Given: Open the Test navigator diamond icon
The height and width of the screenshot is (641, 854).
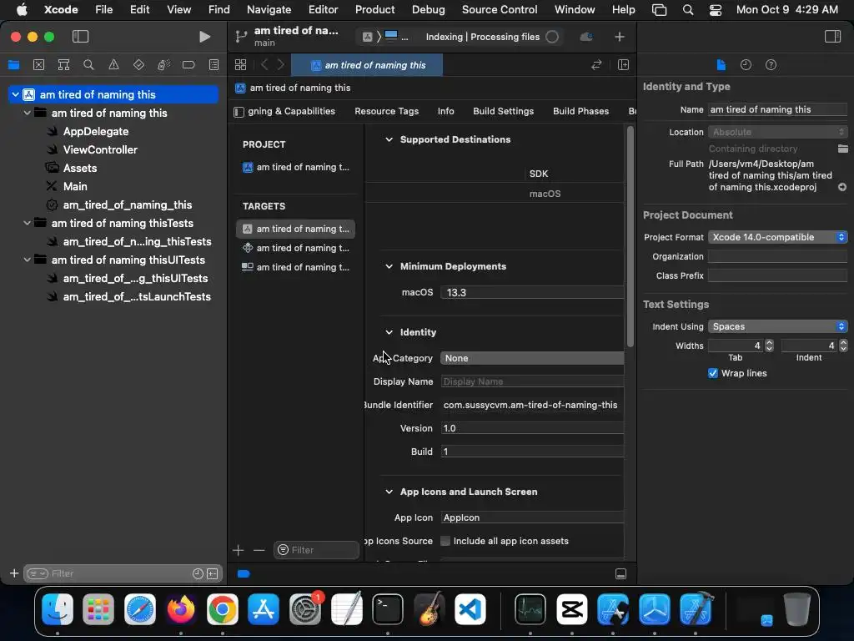Looking at the screenshot, I should (x=139, y=65).
